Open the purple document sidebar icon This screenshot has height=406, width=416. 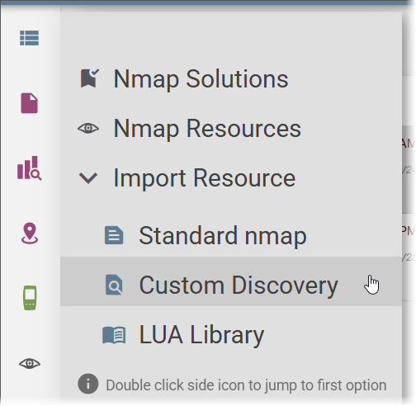pos(29,103)
